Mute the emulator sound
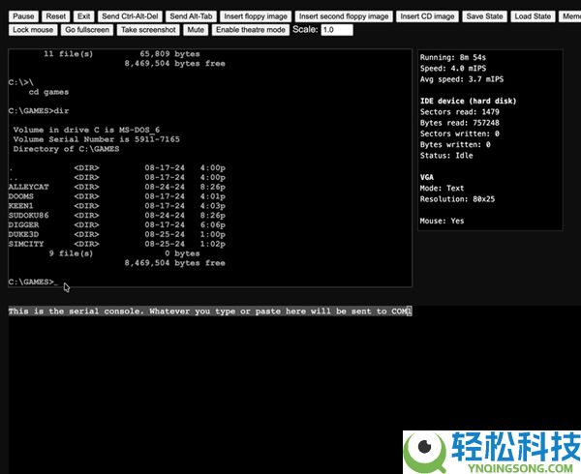 pyautogui.click(x=196, y=30)
